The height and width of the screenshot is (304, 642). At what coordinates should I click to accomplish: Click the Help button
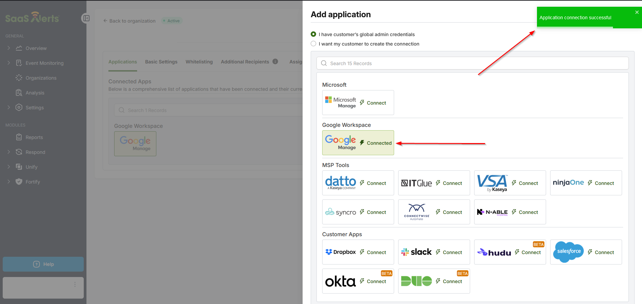[43, 264]
